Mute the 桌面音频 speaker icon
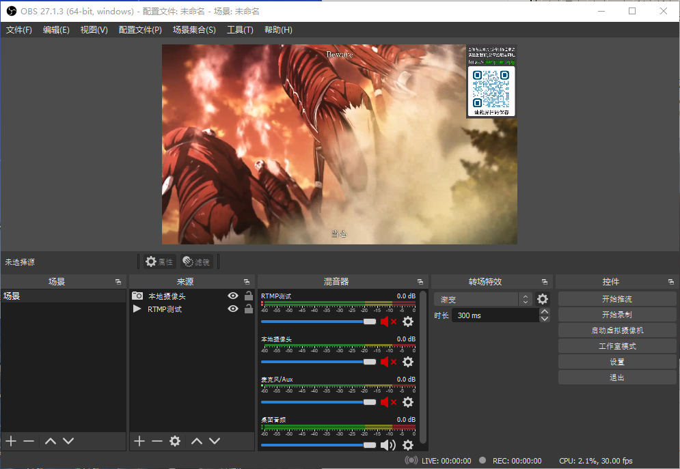The height and width of the screenshot is (469, 680). pos(388,444)
